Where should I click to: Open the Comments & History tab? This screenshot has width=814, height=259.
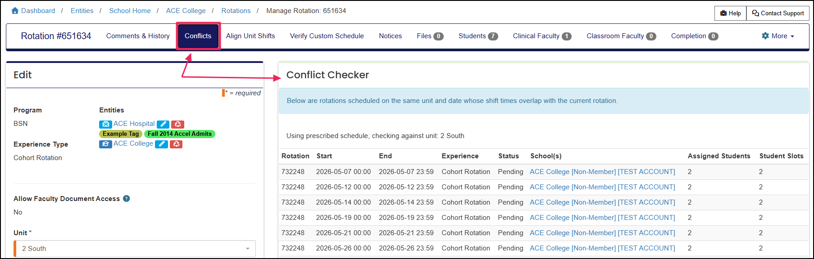(x=138, y=36)
